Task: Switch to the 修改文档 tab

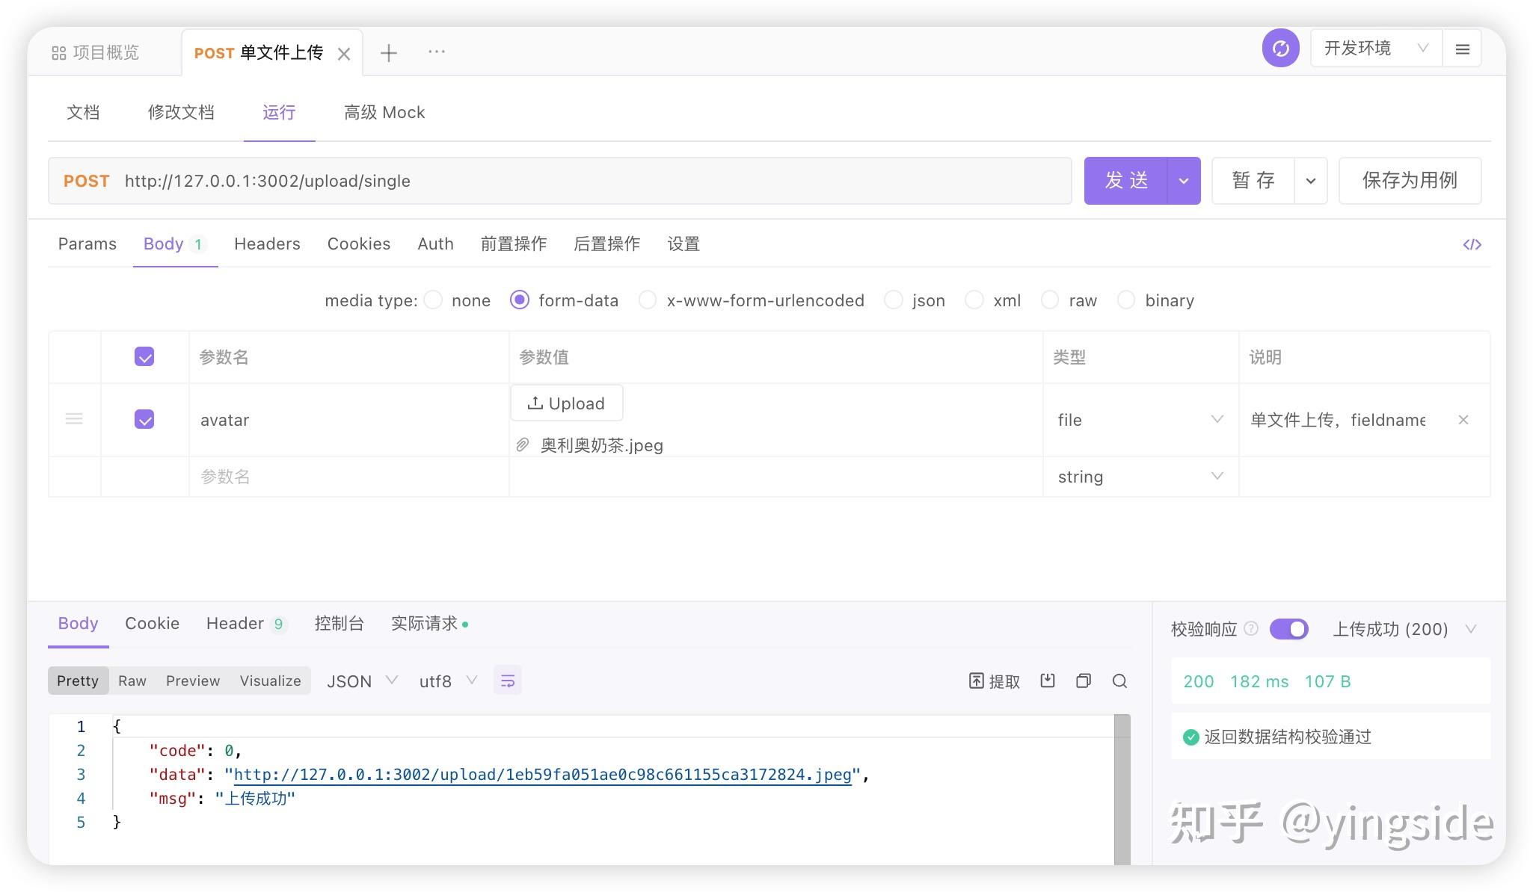Action: [x=181, y=112]
